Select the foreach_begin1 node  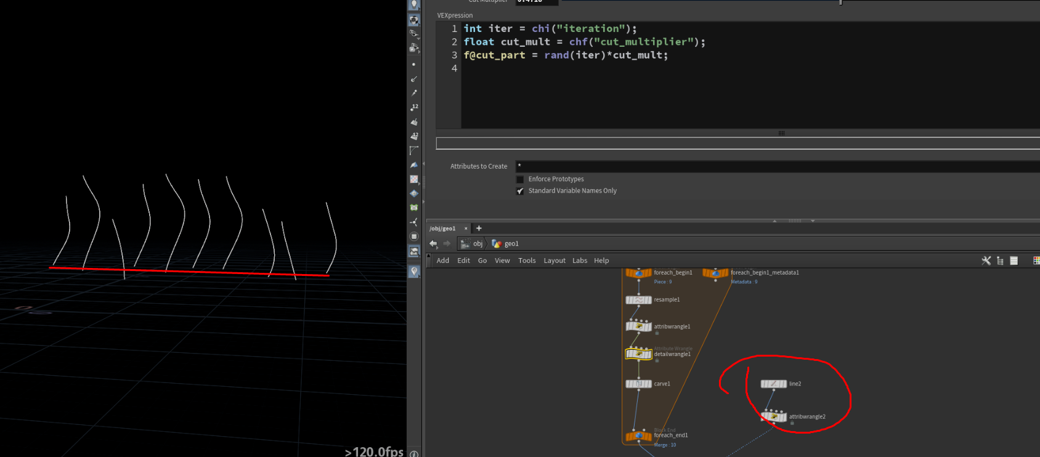639,273
